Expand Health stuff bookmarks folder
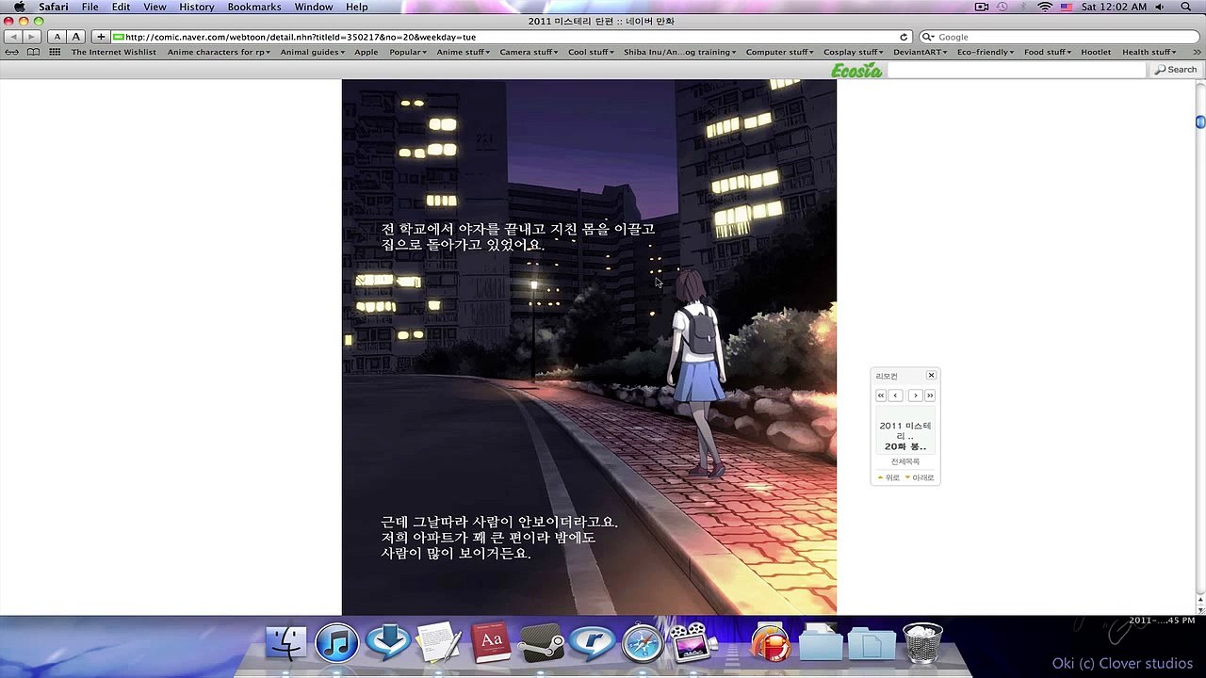1206x678 pixels. [x=1149, y=52]
